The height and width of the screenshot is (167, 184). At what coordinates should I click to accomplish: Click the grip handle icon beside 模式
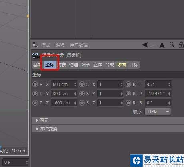click(x=35, y=45)
